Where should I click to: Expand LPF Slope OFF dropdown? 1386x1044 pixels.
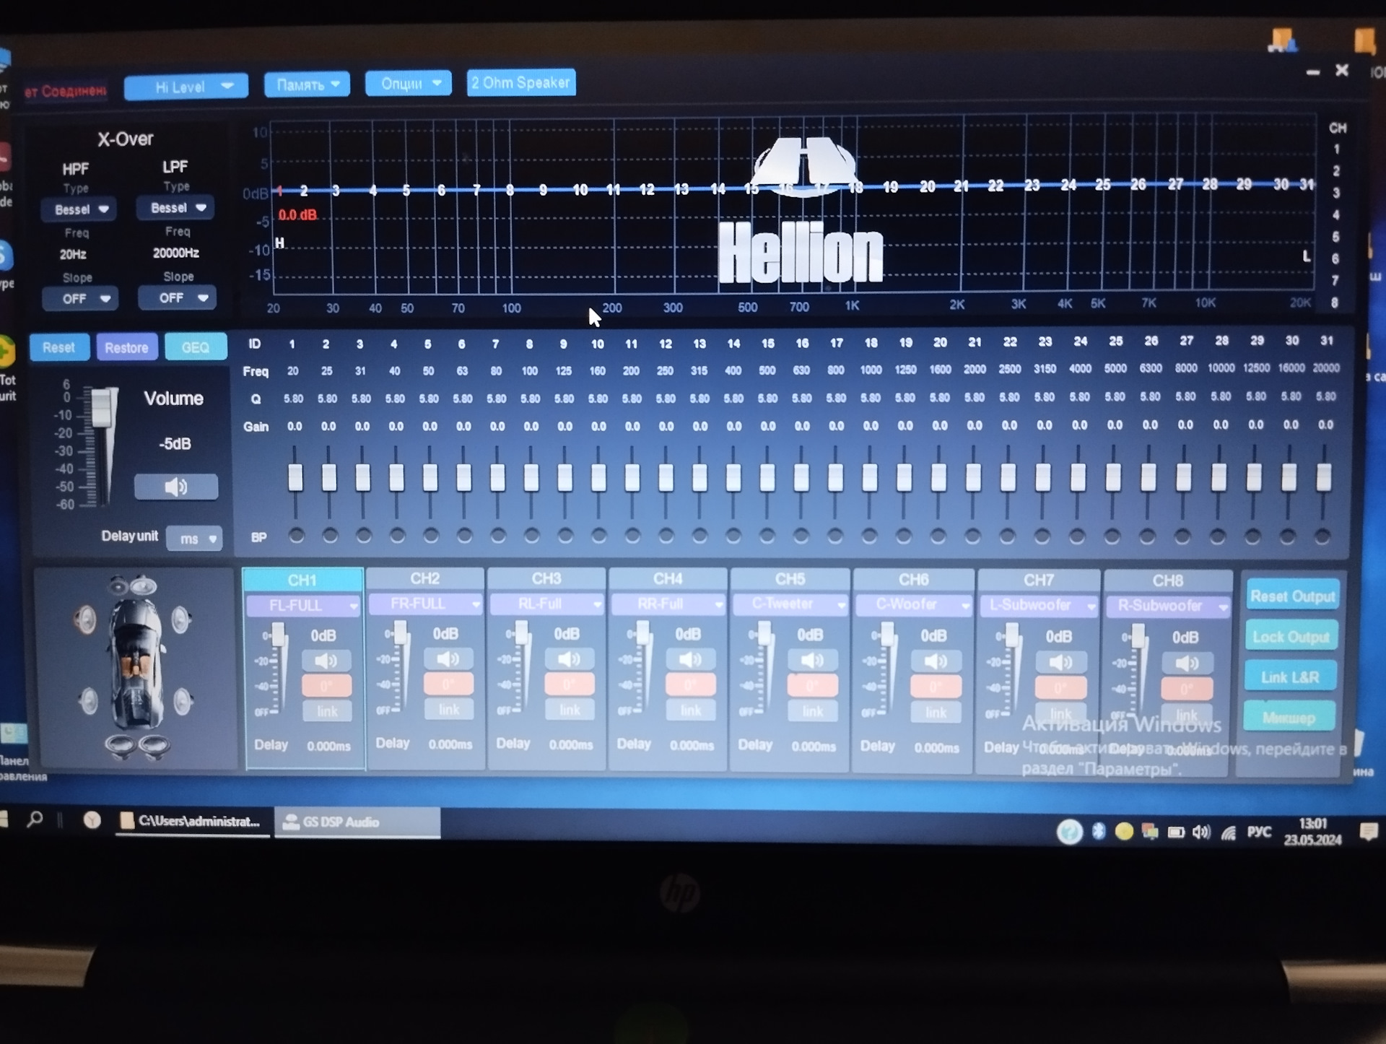click(178, 297)
